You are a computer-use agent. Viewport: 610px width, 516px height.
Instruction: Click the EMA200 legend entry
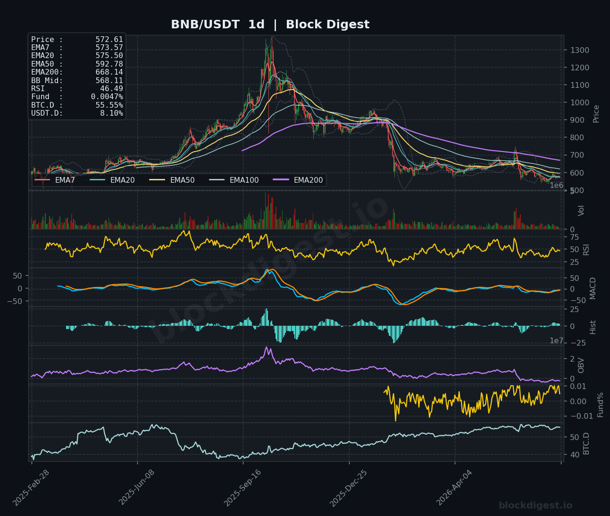click(298, 180)
